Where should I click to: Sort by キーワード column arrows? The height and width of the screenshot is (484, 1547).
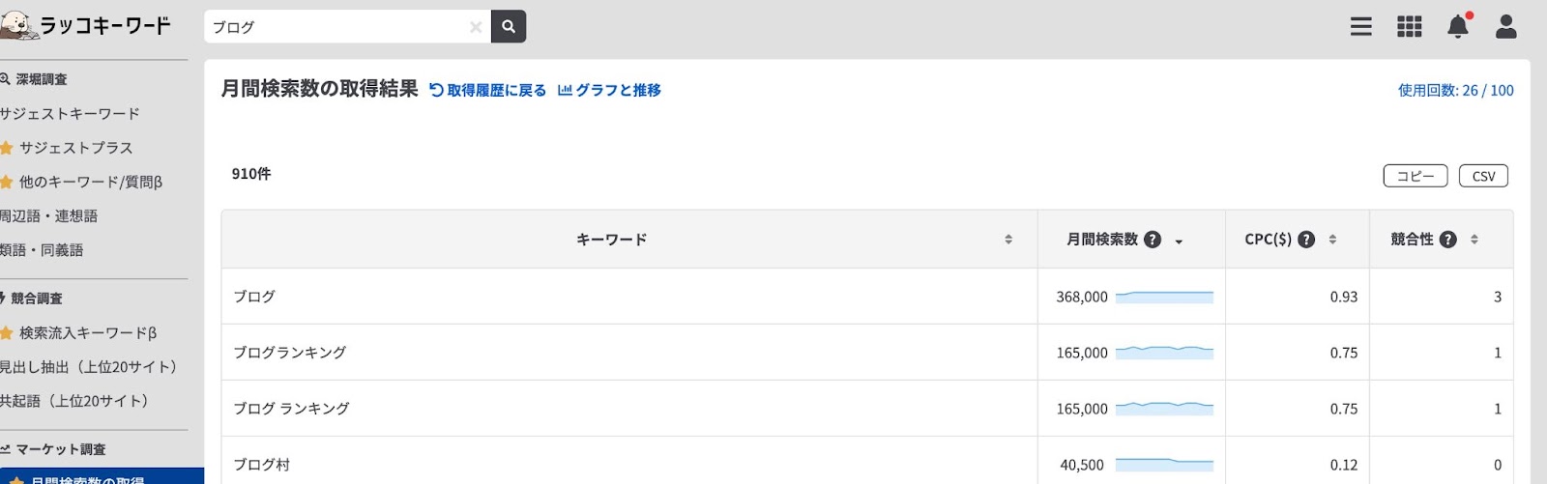tap(1008, 240)
